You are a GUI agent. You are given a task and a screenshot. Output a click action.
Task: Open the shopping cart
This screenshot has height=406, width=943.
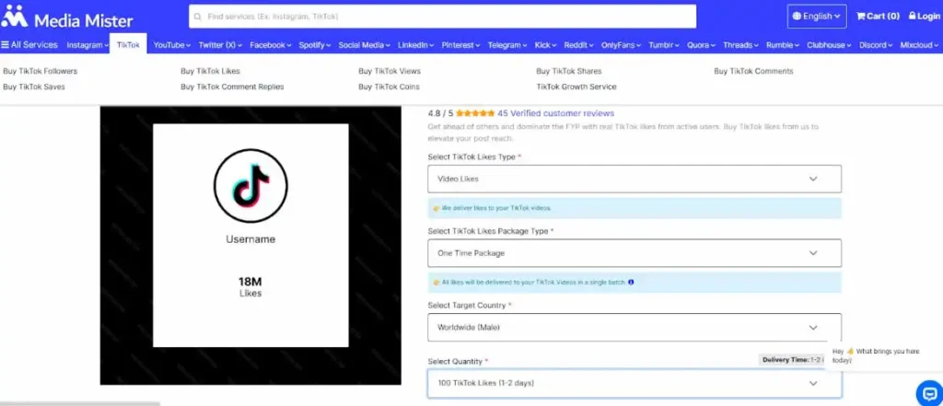tap(878, 16)
